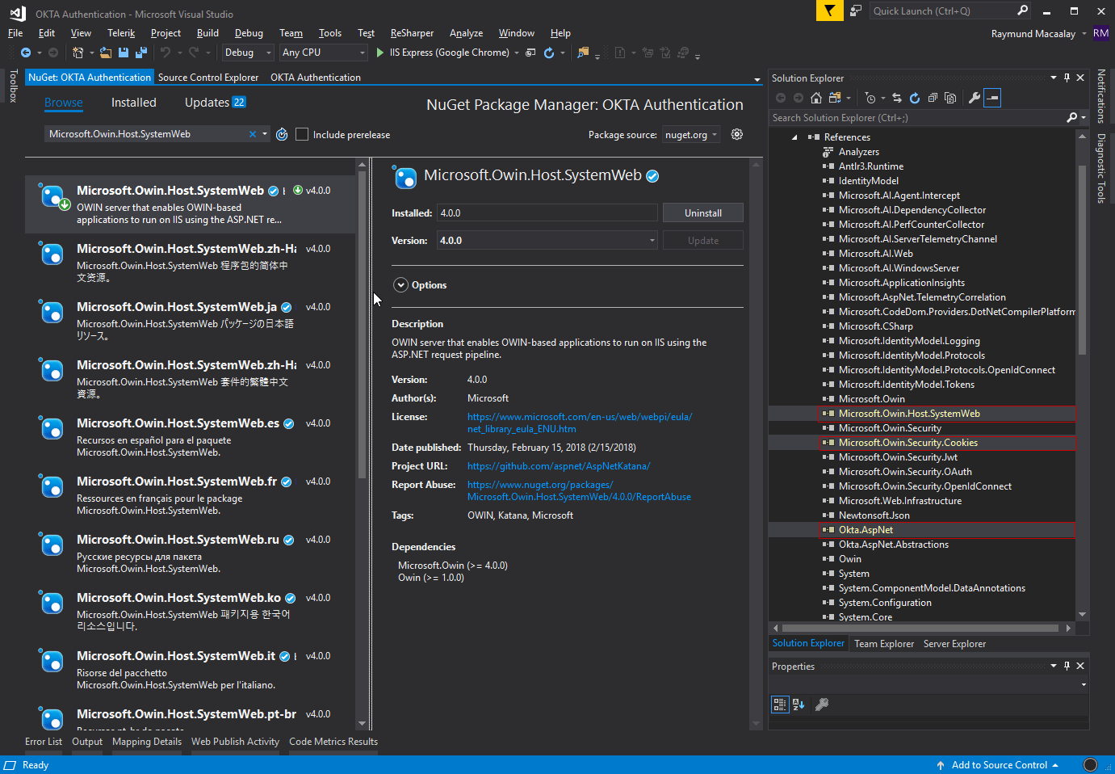Viewport: 1115px width, 774px height.
Task: Toggle Show All Files in Solution Explorer
Action: [x=950, y=98]
